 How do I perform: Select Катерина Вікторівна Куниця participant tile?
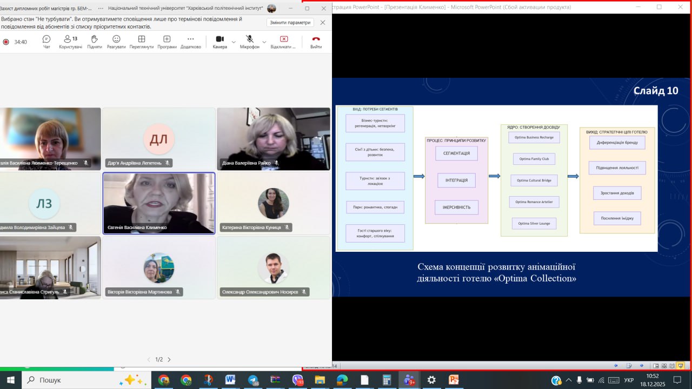(x=274, y=203)
